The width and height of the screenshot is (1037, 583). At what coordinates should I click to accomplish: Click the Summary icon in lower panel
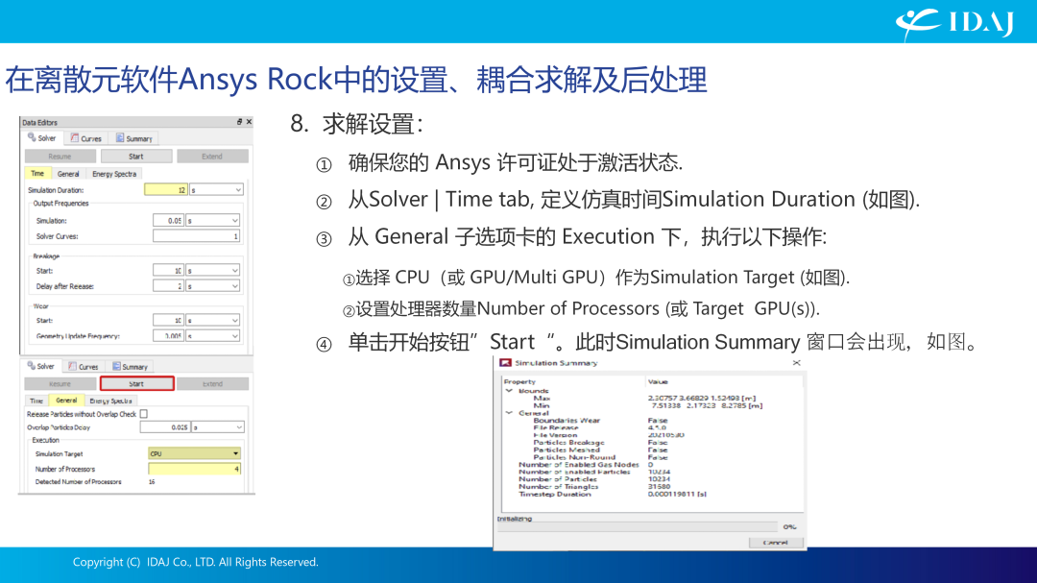(x=116, y=366)
